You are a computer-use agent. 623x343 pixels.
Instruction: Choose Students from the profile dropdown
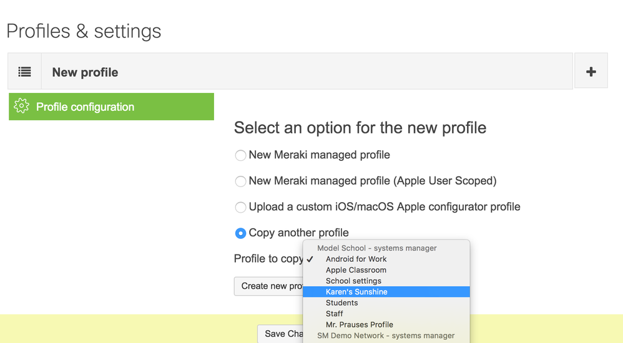(341, 302)
